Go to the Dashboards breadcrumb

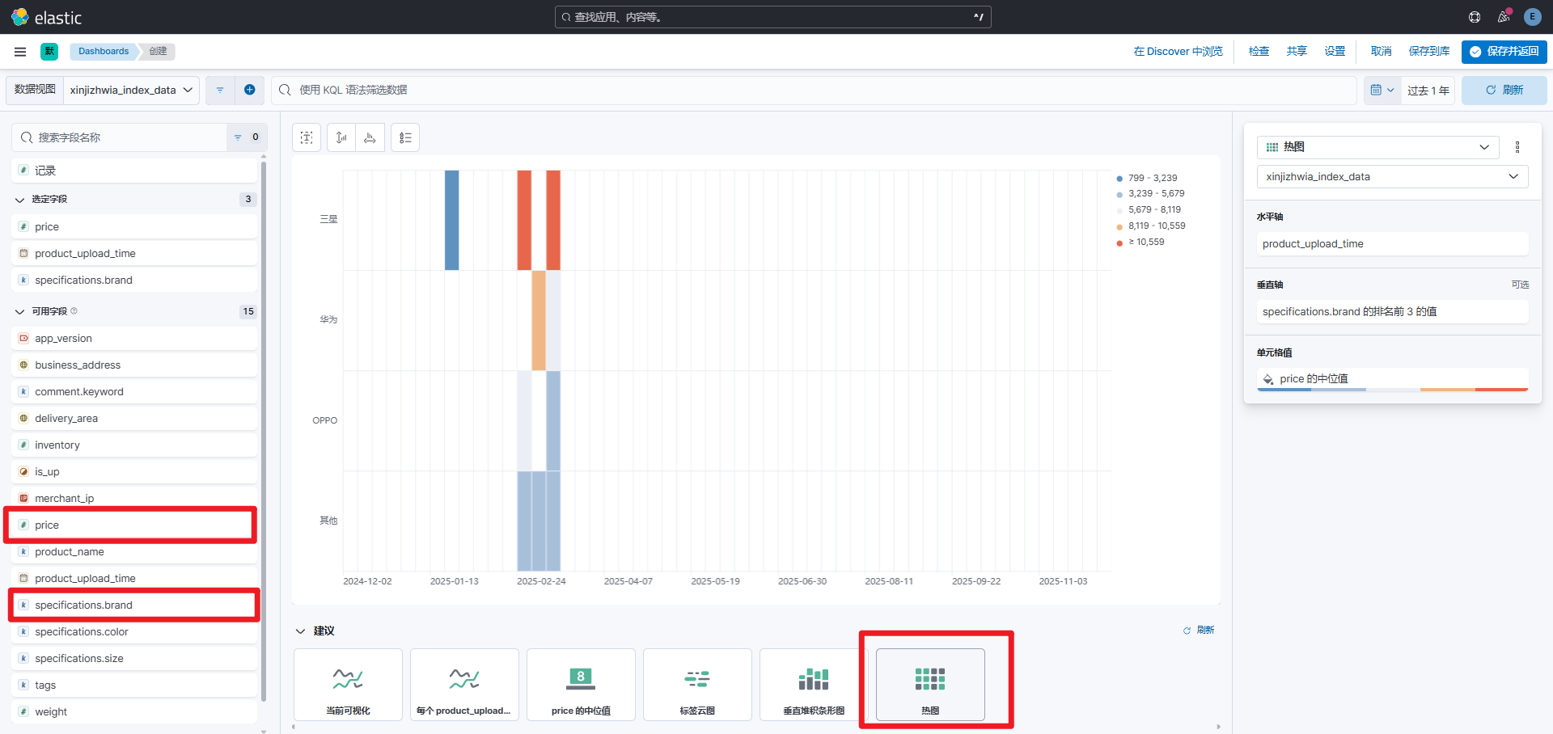click(x=104, y=51)
